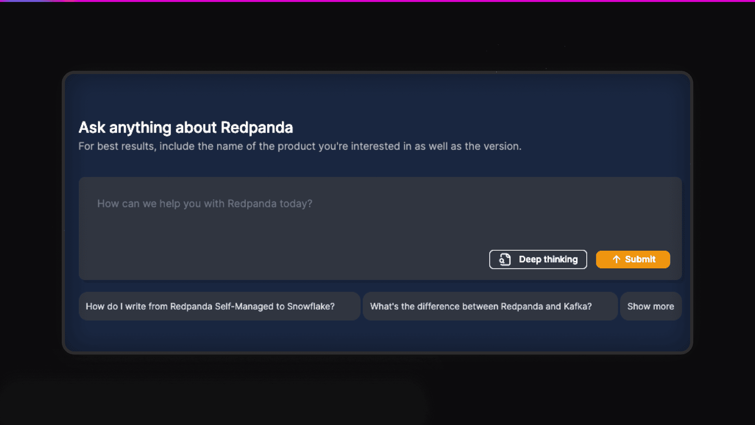
Task: Click the 'Ask anything about Redpanda' heading
Action: pos(186,128)
